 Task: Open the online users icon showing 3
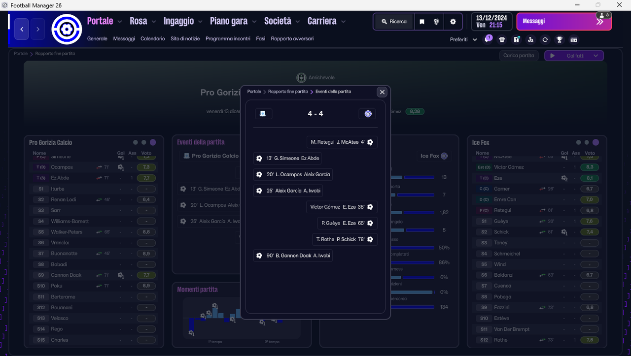tap(604, 15)
